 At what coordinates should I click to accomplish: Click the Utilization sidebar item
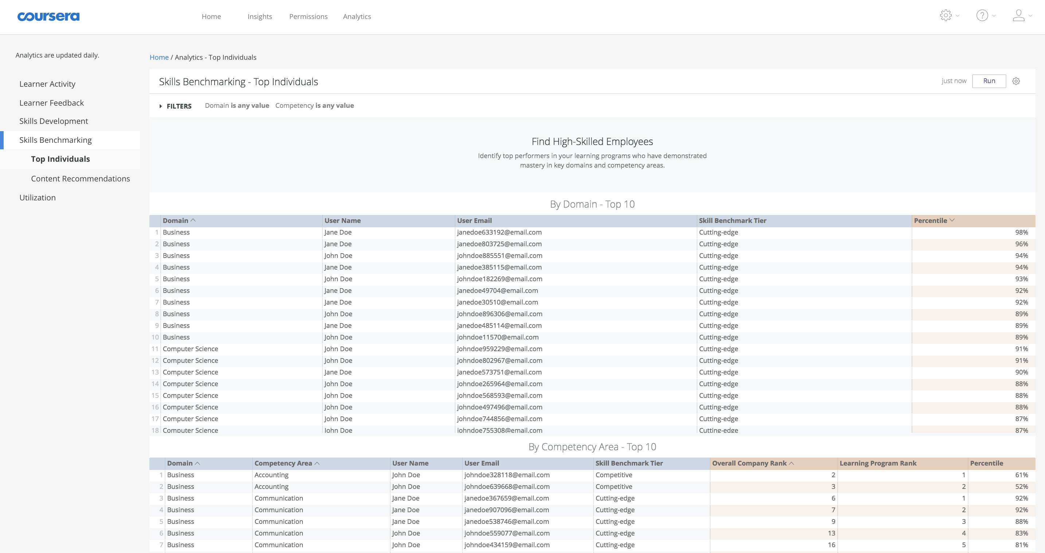37,197
